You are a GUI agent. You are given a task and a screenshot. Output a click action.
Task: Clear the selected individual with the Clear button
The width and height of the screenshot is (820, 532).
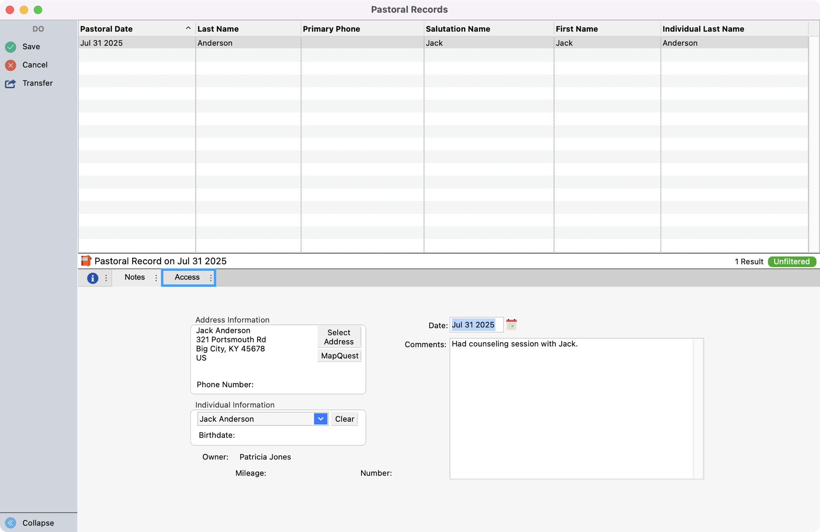[344, 419]
